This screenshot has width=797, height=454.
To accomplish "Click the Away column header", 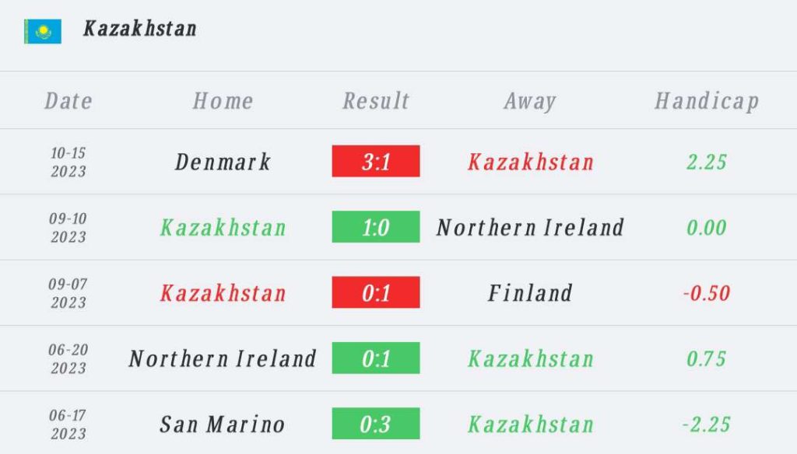I will [x=530, y=101].
